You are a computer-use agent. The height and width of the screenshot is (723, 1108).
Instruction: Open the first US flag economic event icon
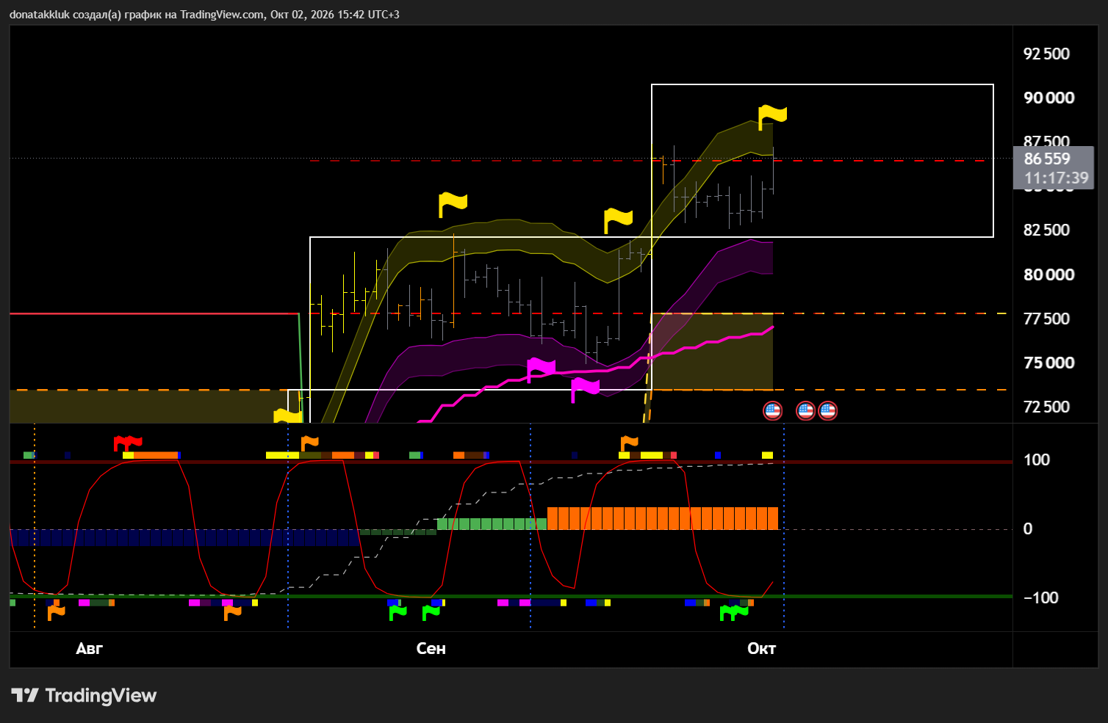point(772,410)
